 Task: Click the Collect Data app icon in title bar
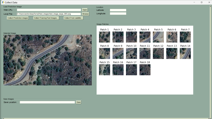point(3,2)
